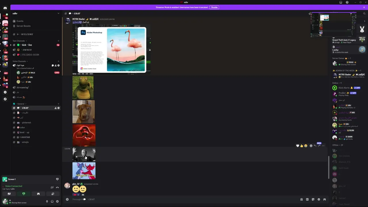Open apps launcher icon in message bar
Viewport: 368px width, 207px height.
coord(324,199)
